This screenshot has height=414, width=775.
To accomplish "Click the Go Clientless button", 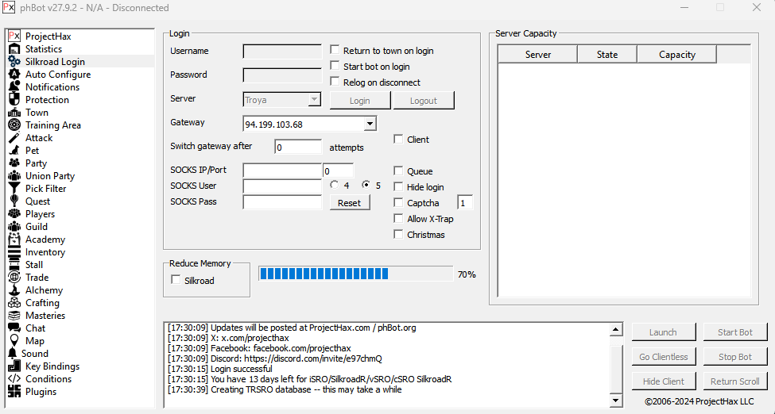I will [664, 357].
